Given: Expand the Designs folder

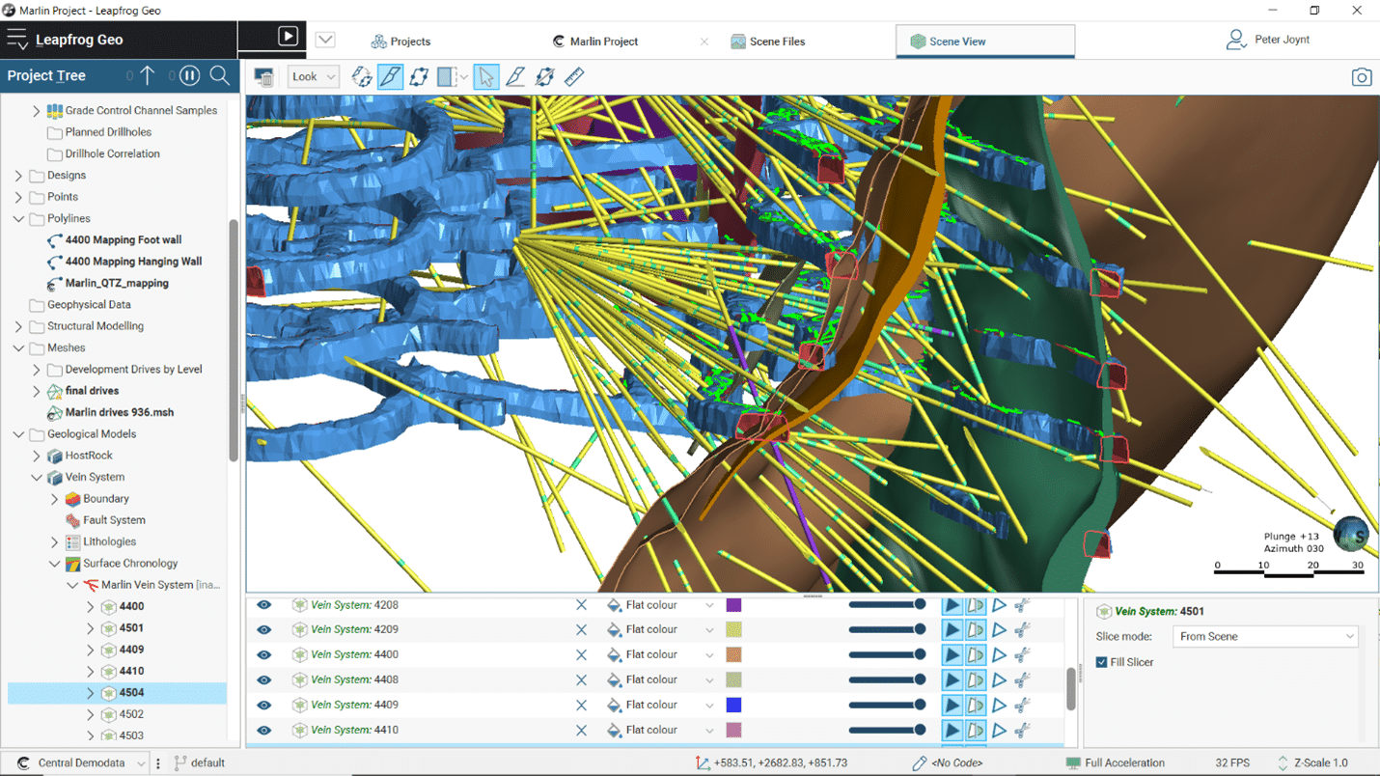Looking at the screenshot, I should click(19, 176).
